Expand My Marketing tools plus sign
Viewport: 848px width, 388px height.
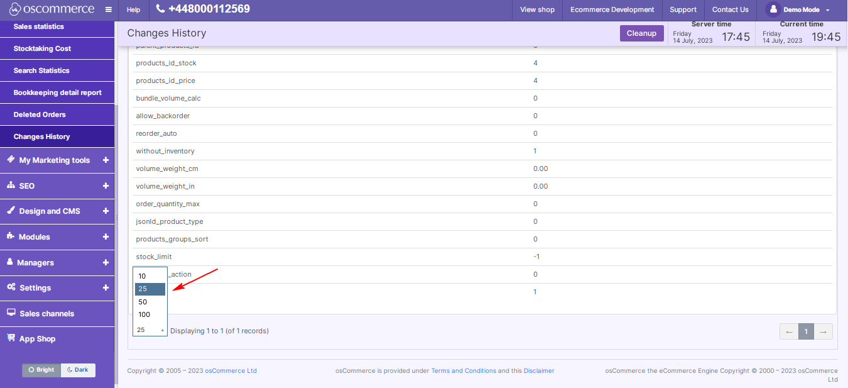[106, 160]
